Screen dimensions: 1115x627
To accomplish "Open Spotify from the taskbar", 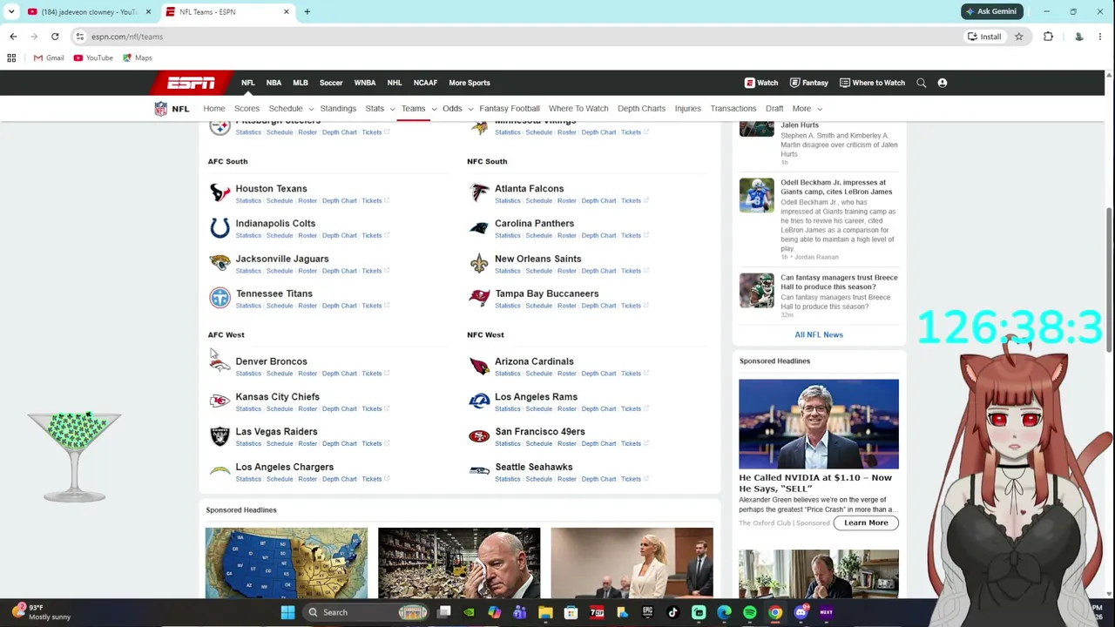I will click(x=750, y=612).
